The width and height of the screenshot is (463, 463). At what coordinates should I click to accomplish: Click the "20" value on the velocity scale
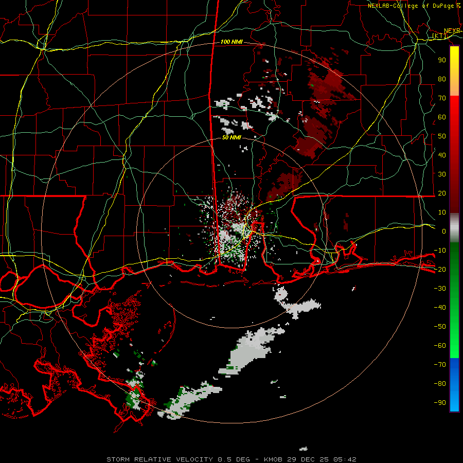click(x=442, y=193)
